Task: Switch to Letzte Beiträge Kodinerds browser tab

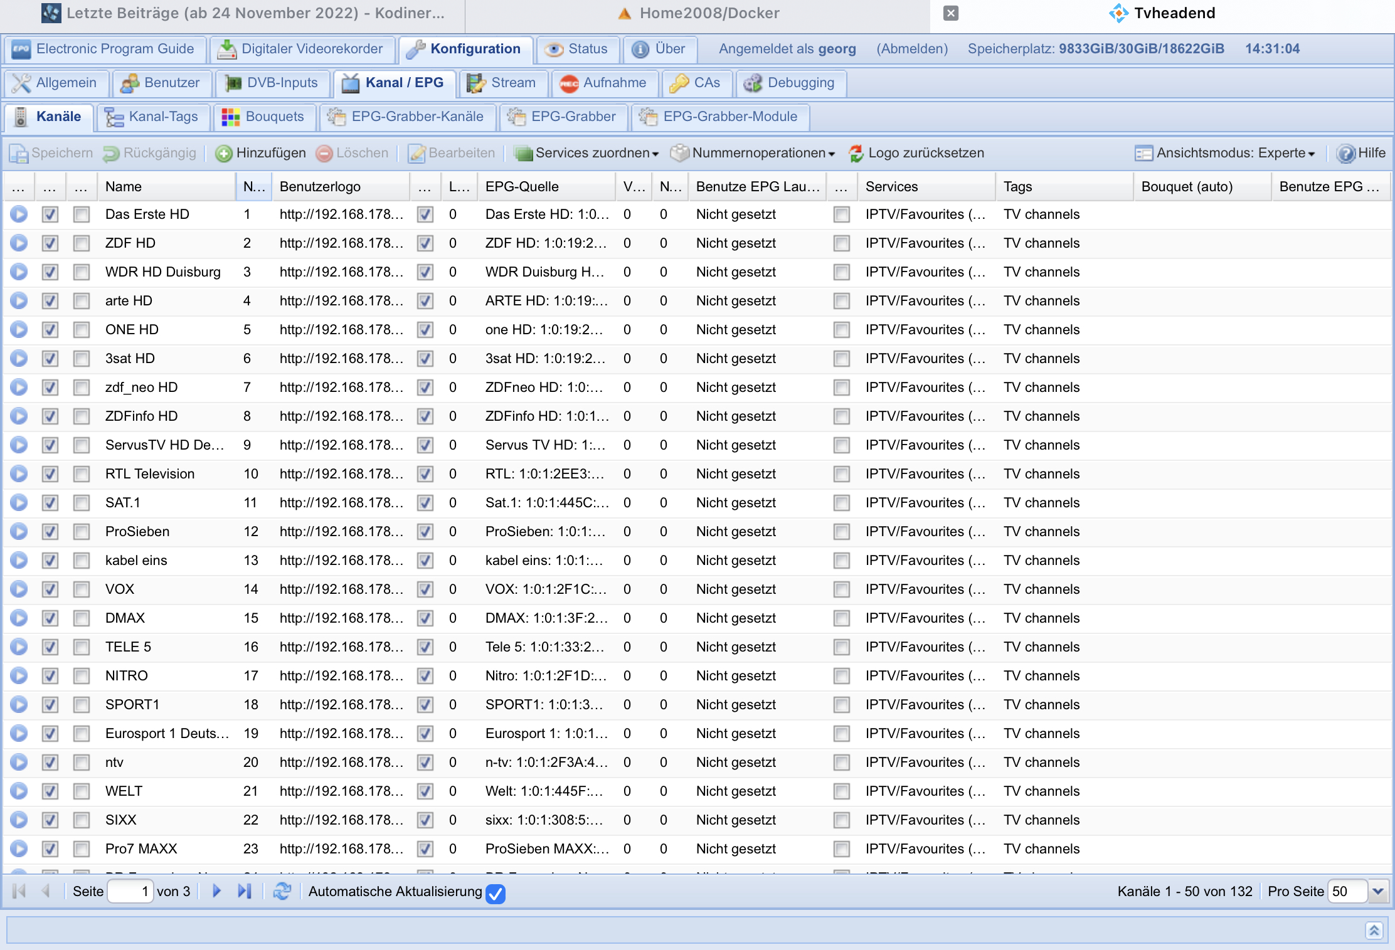Action: [243, 13]
